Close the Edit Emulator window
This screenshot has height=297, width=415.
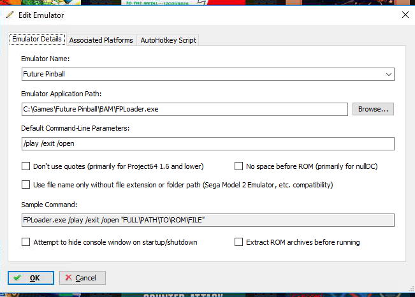[405, 15]
